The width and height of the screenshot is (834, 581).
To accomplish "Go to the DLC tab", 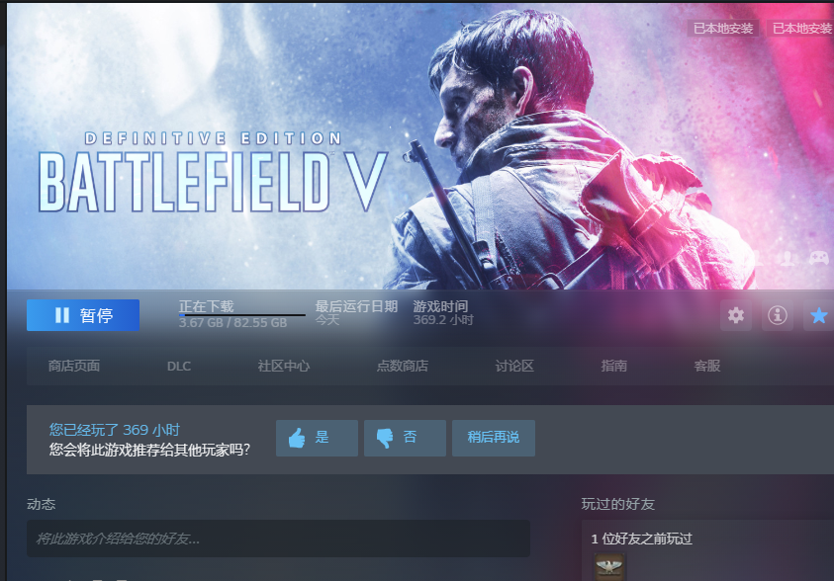I will (179, 366).
